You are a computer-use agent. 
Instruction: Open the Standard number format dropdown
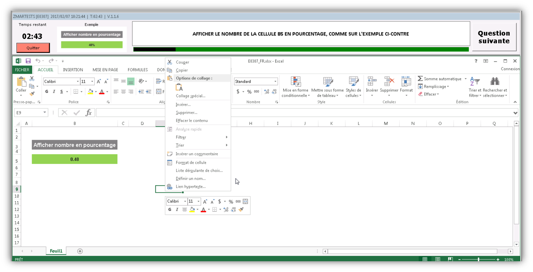click(275, 81)
